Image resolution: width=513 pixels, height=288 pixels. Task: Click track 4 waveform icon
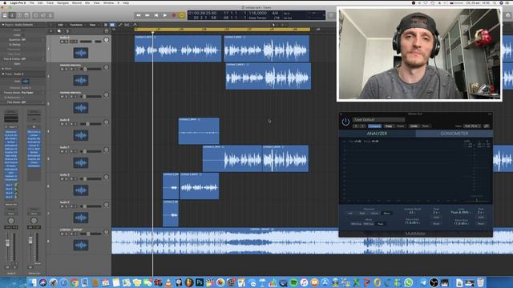81,135
